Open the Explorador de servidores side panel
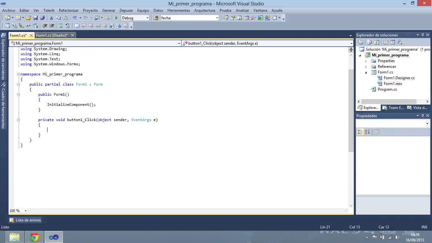Image resolution: width=432 pixels, height=243 pixels. [x=3, y=56]
